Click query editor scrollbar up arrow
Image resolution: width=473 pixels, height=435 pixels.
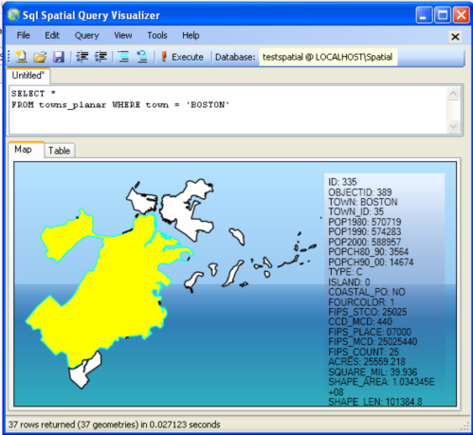click(453, 94)
